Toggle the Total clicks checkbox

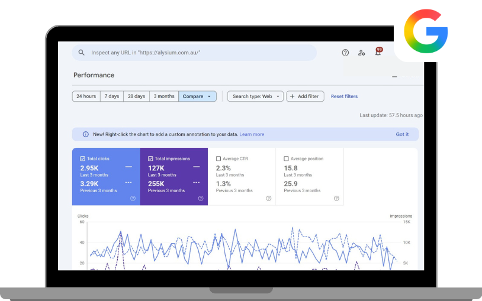(x=82, y=158)
